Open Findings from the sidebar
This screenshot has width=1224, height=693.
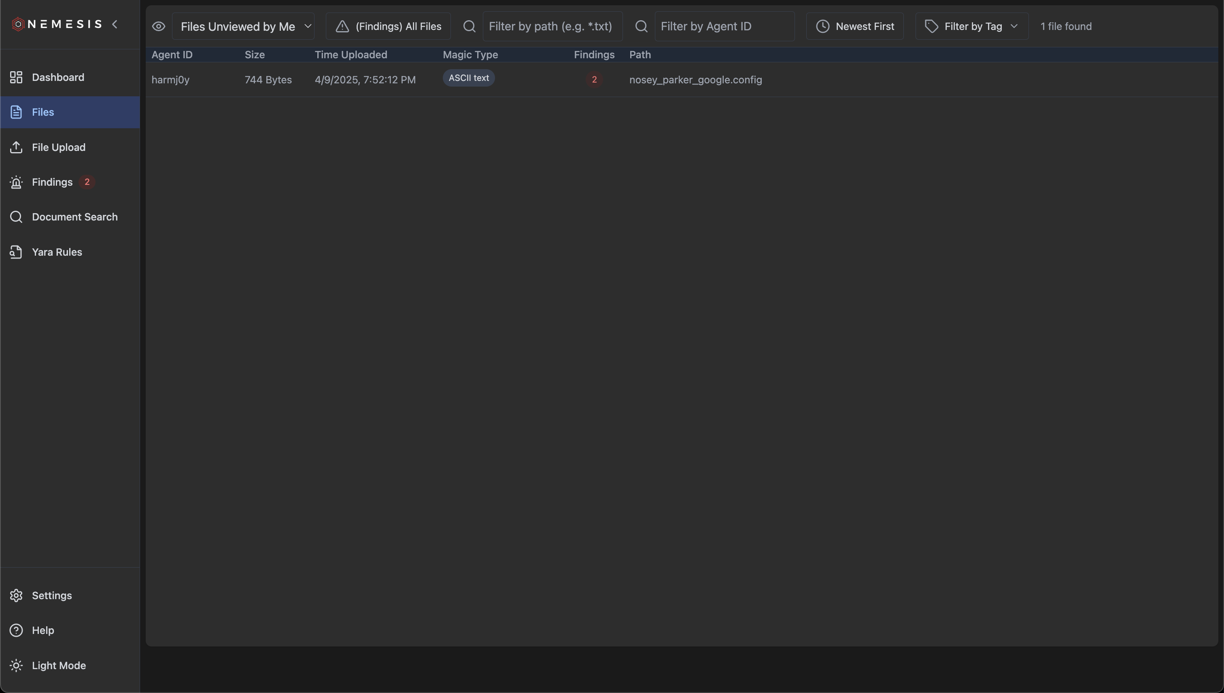[52, 182]
